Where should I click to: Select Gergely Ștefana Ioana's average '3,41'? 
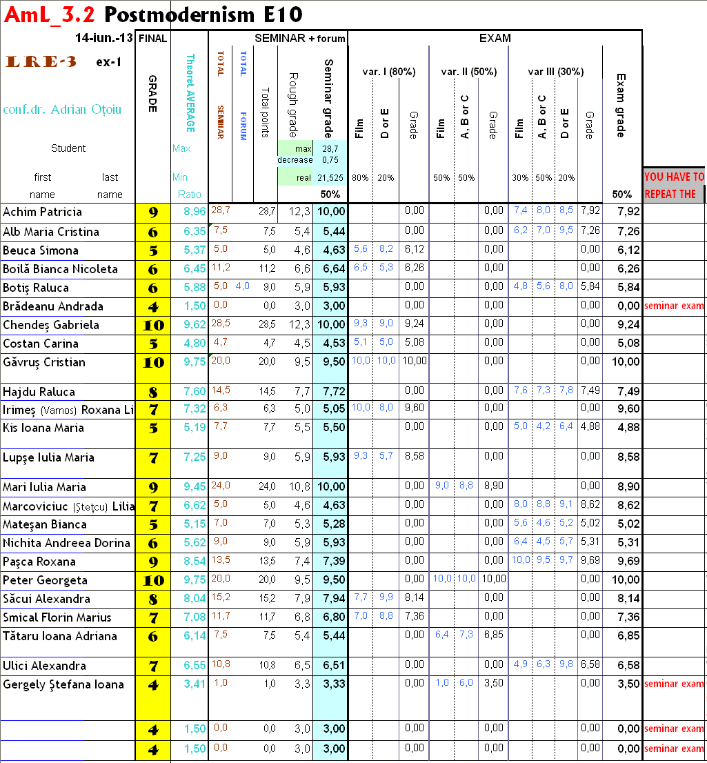pyautogui.click(x=195, y=684)
